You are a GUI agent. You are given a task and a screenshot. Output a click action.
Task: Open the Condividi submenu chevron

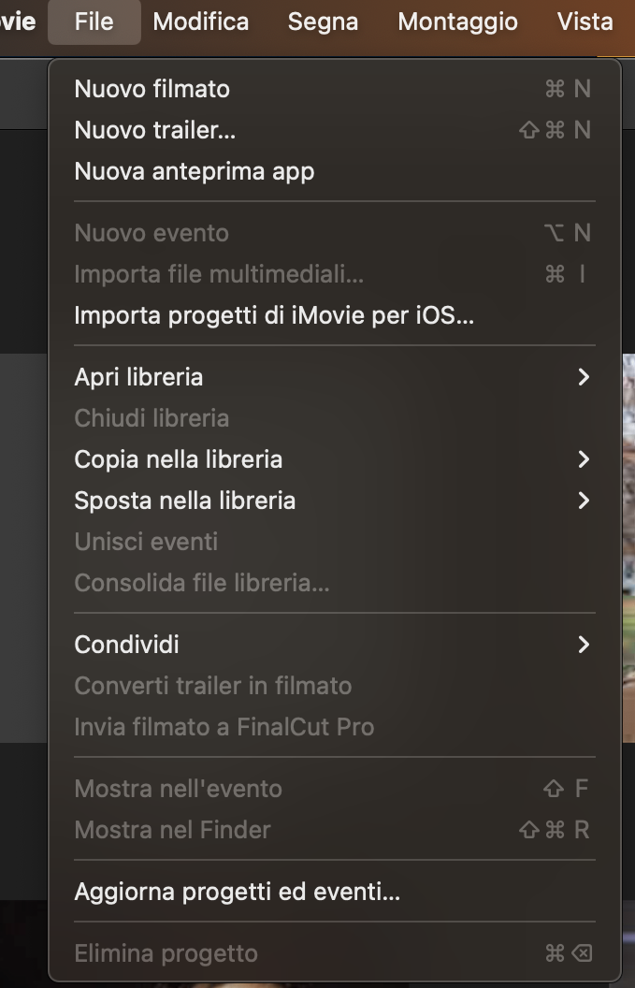tap(584, 645)
